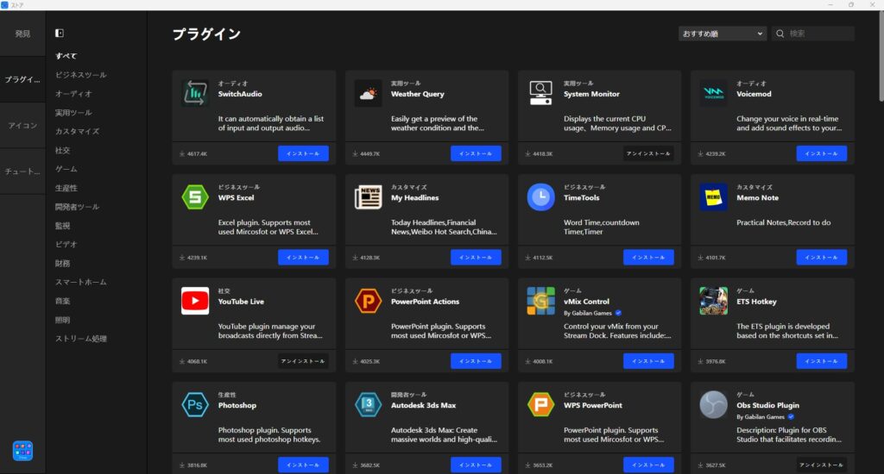The height and width of the screenshot is (474, 884).
Task: Select the ビジネスツール category
Action: click(x=81, y=75)
